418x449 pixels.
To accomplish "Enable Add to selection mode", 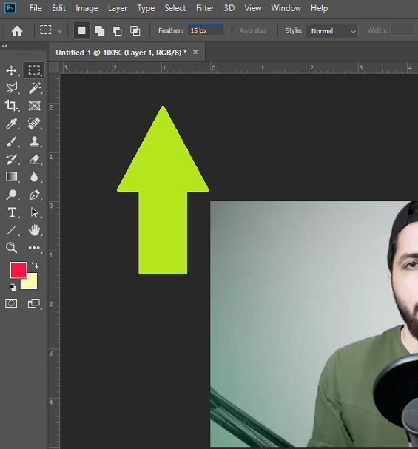I will pos(99,30).
